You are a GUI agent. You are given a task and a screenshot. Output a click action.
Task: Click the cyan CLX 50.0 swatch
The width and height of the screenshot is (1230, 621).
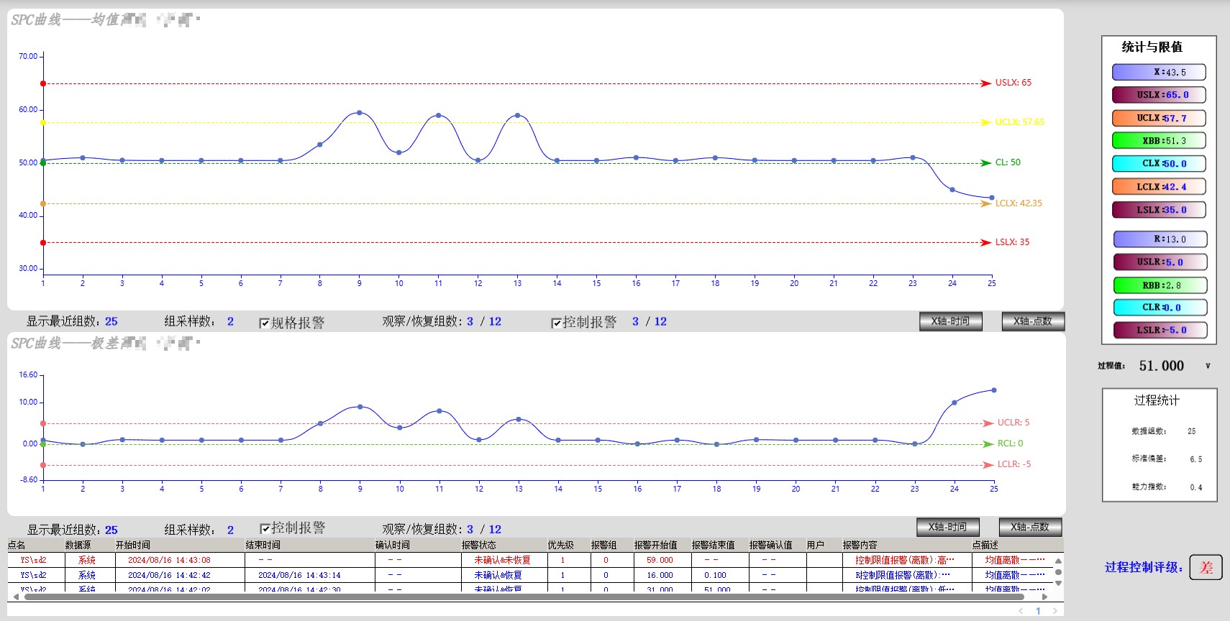1159,164
